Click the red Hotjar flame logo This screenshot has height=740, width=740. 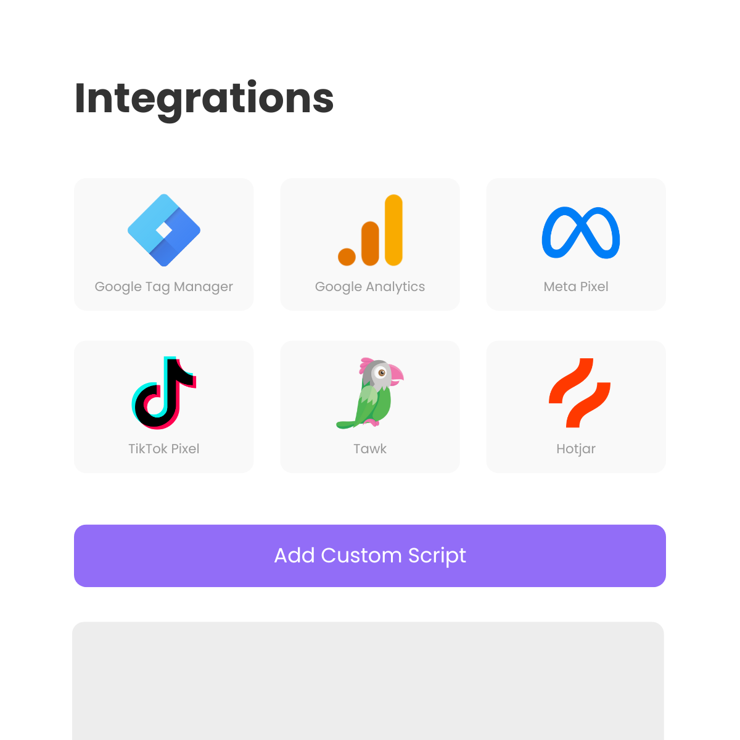coord(580,393)
